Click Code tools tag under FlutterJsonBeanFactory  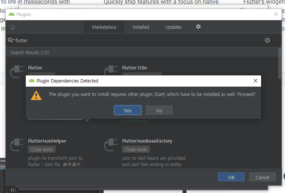(136, 149)
